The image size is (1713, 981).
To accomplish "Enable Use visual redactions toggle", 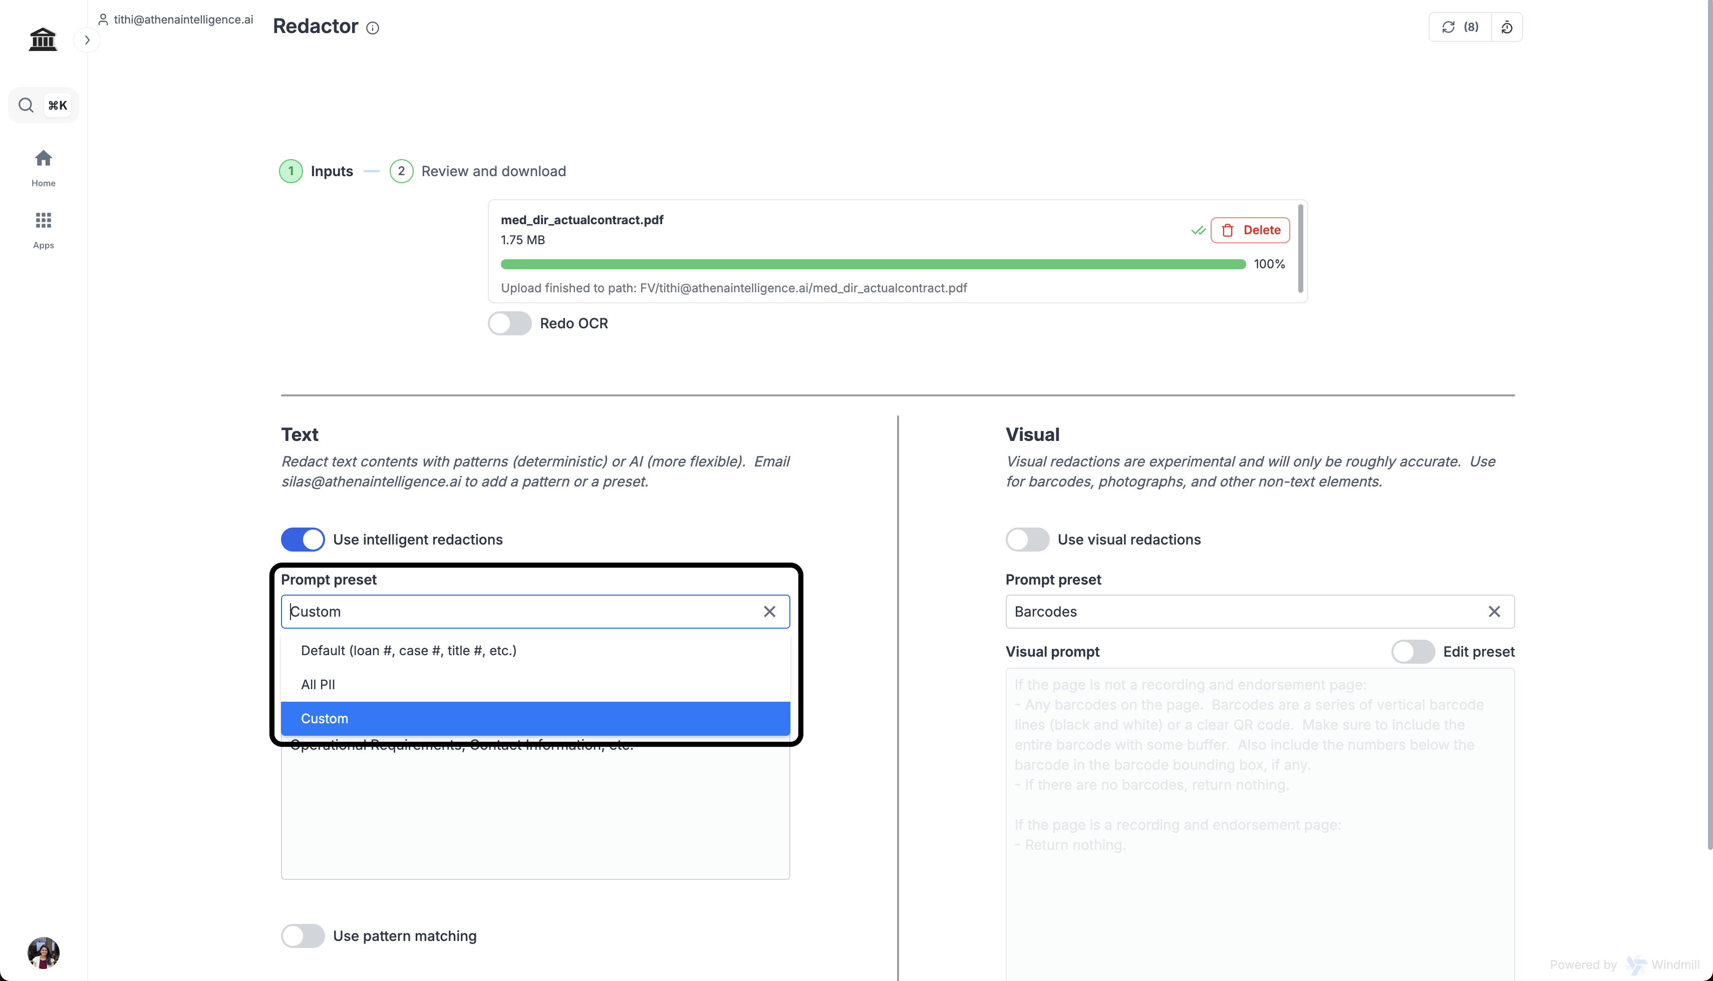I will [1027, 539].
